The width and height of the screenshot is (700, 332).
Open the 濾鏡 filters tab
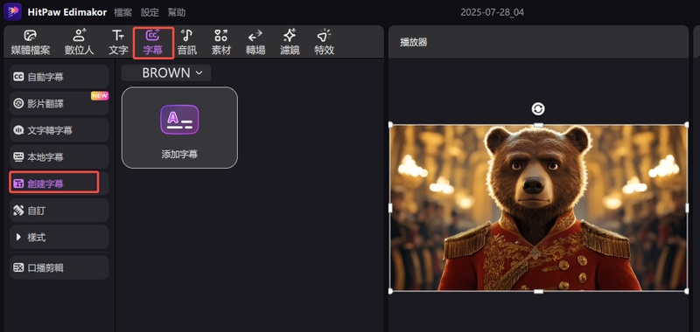click(290, 43)
